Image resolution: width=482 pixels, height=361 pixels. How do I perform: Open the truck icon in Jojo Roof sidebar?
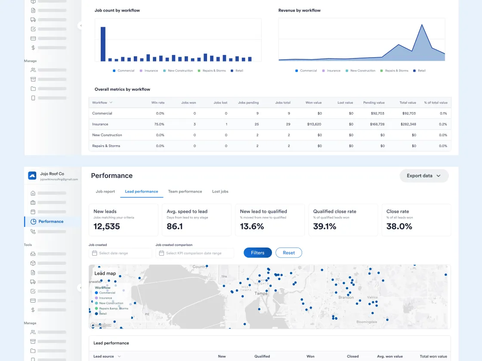(x=33, y=282)
